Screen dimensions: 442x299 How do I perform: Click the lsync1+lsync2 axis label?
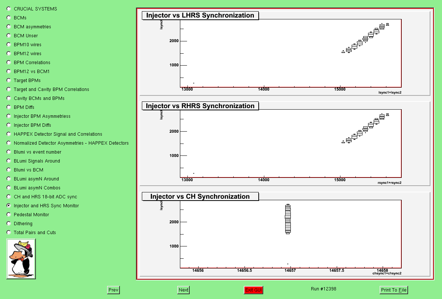tap(390, 92)
